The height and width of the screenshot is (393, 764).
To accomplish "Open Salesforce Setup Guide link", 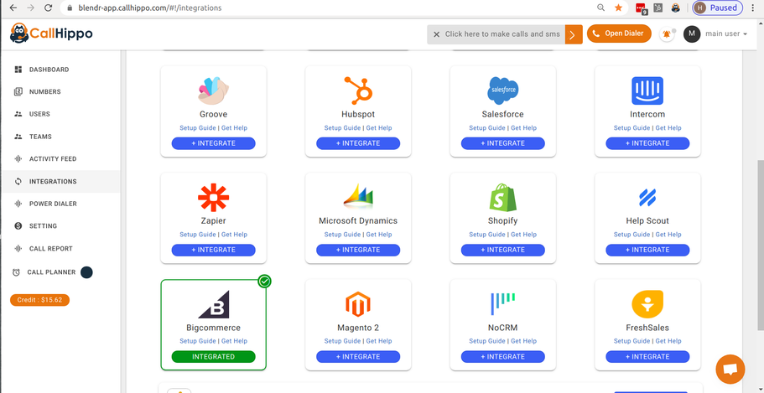I will tap(487, 128).
